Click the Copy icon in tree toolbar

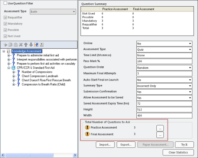point(10,45)
